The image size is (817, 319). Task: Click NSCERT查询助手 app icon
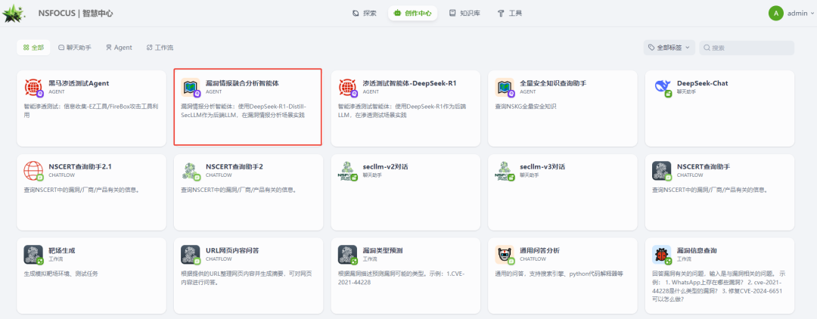point(662,171)
